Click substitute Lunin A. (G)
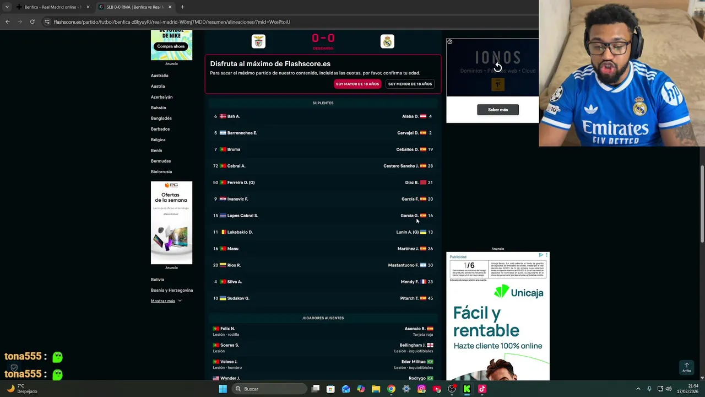 pos(408,232)
